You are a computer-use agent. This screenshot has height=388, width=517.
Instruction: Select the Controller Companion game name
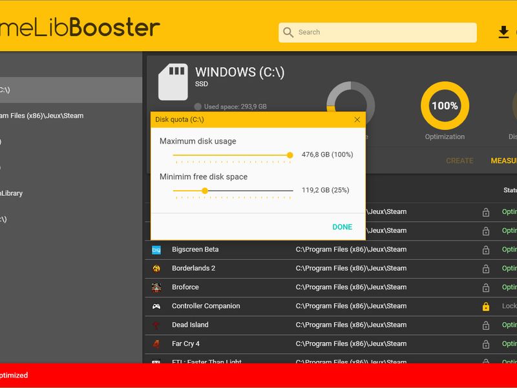coord(206,306)
